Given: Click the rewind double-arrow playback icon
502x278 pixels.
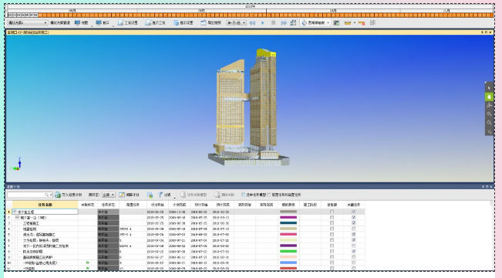Looking at the screenshot, I should click(x=252, y=22).
